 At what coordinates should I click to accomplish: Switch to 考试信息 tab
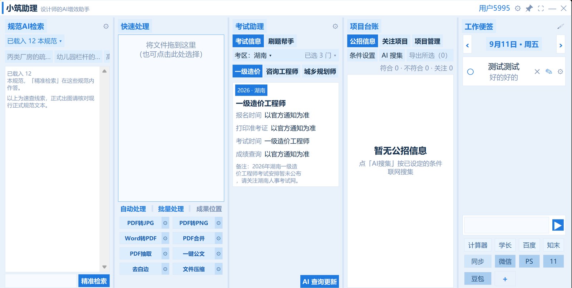click(248, 41)
